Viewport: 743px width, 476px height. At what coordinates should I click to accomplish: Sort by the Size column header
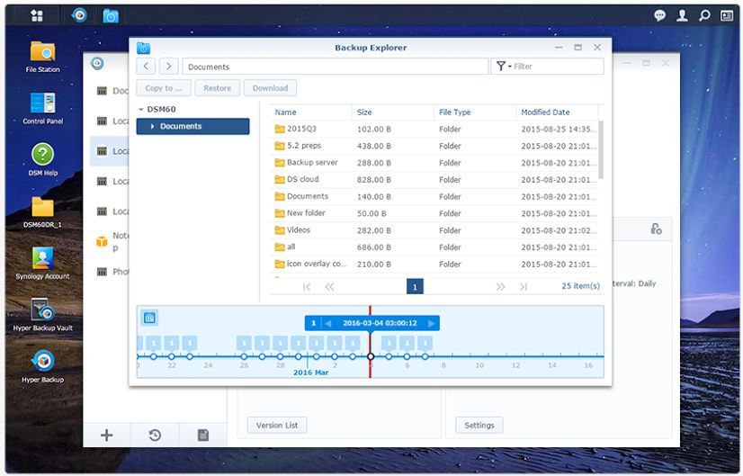[393, 112]
